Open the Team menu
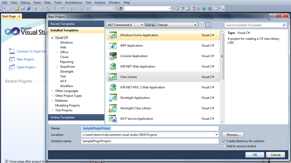Screen dimensions: 291x163 (37, 2)
